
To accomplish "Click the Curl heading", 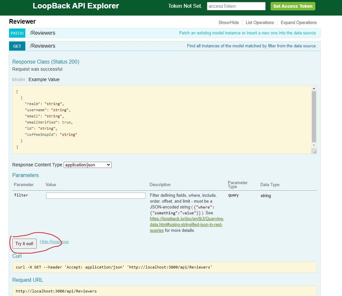I will [17, 256].
